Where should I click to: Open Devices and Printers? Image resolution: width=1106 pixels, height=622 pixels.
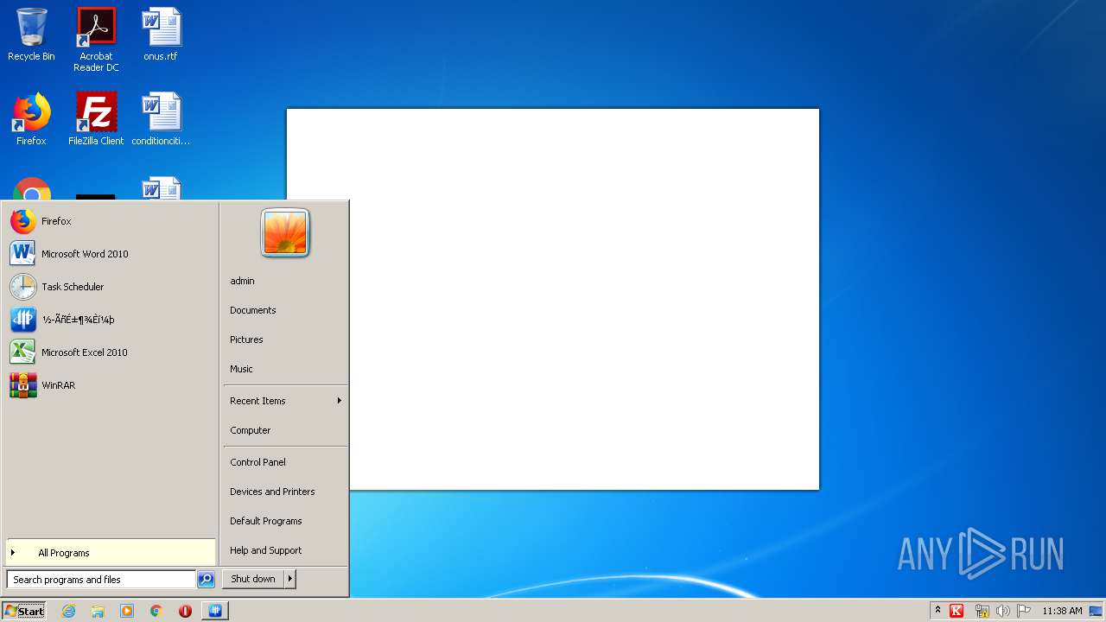(x=285, y=492)
